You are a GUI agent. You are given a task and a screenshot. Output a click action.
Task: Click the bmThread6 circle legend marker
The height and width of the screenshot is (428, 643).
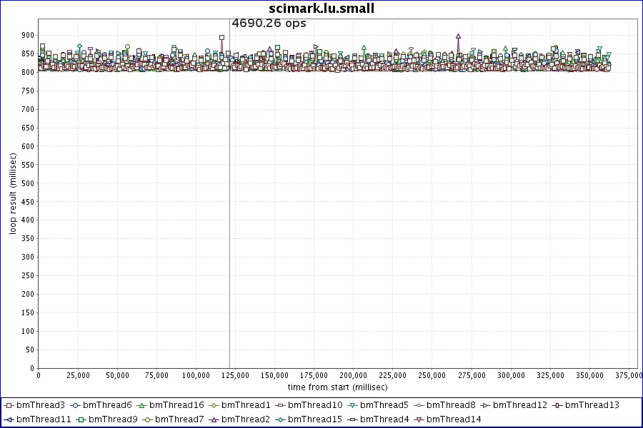point(75,405)
